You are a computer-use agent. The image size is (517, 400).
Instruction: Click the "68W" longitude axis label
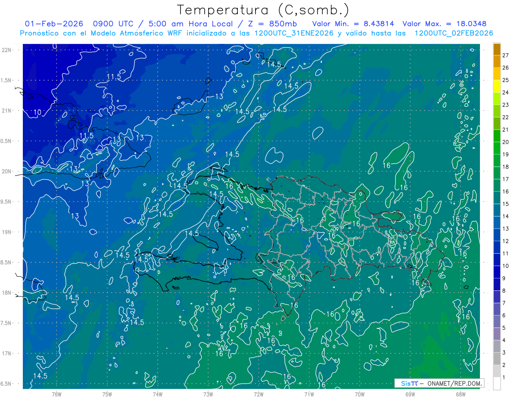(x=460, y=394)
